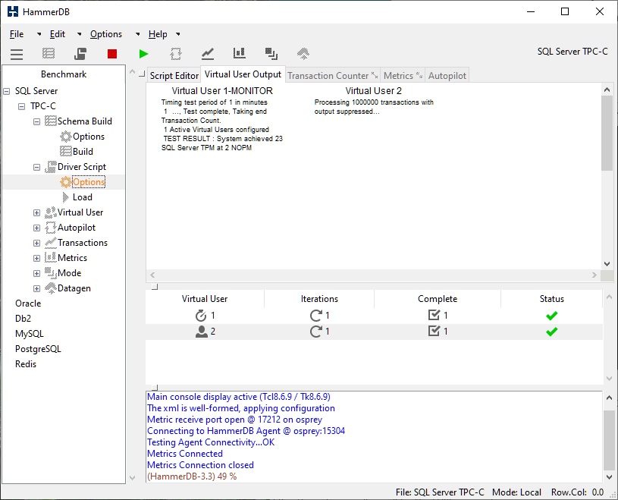Click the gear icon beside Schema Build Options
The width and height of the screenshot is (618, 500).
coord(66,137)
